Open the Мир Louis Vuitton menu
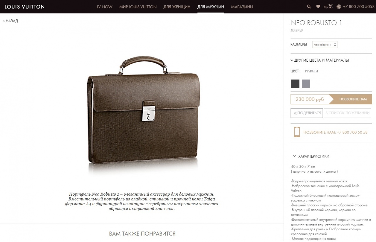This screenshot has height=242, width=376. coord(138,7)
